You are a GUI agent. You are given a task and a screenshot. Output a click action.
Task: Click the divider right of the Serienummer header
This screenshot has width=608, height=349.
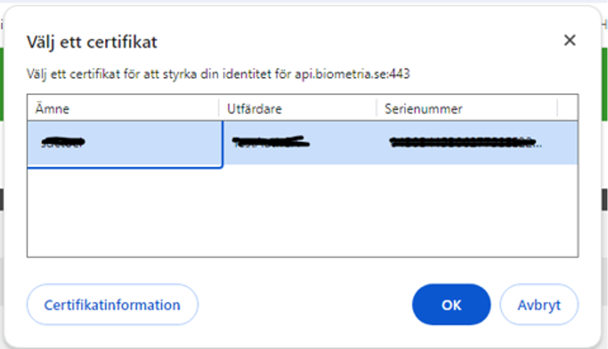(557, 108)
